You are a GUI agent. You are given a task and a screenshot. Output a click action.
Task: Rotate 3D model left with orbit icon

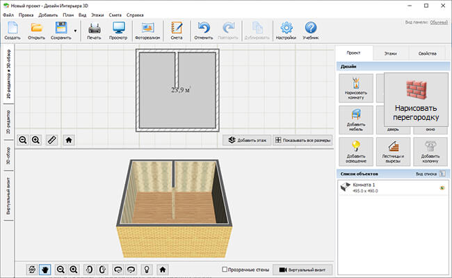click(118, 270)
